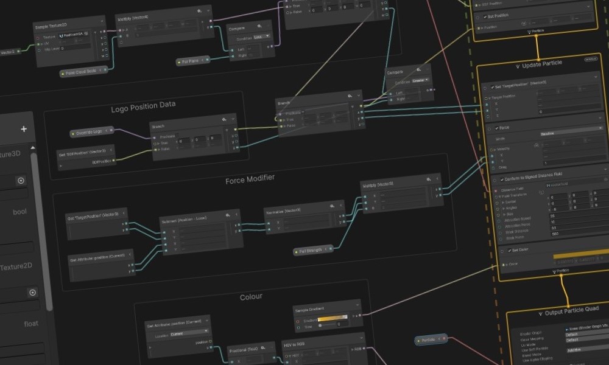Viewport: 609px width, 365px height.
Task: Disable the Set 'TargetPosition' block checkbox
Action: click(493, 87)
